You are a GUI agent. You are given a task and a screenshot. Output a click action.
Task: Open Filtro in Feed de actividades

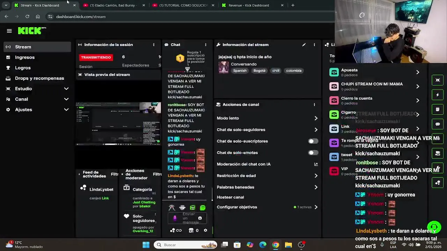(x=115, y=174)
